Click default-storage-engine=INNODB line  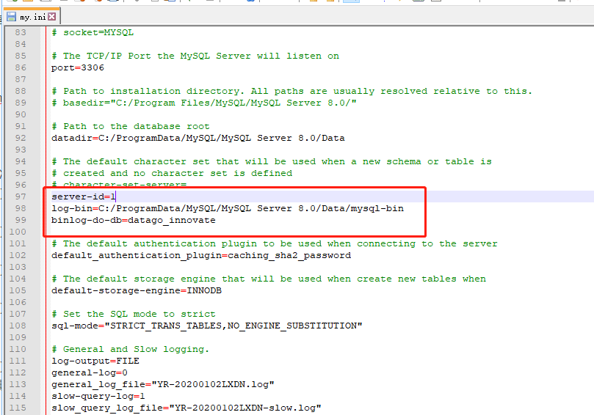pos(137,290)
